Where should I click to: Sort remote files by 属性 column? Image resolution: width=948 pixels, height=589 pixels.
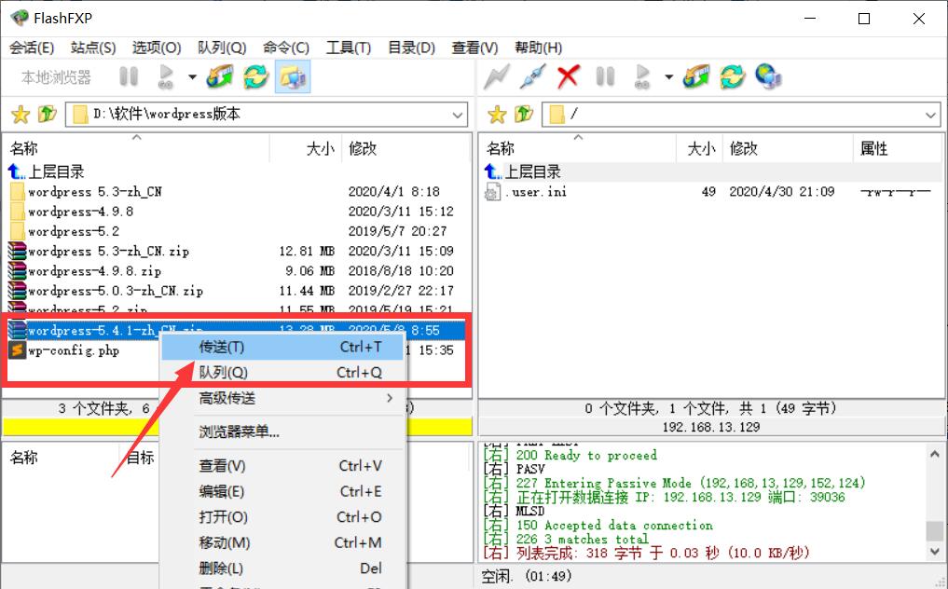(x=897, y=148)
